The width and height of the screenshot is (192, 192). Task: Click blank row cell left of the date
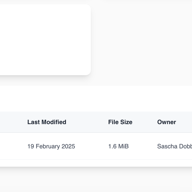point(11,146)
